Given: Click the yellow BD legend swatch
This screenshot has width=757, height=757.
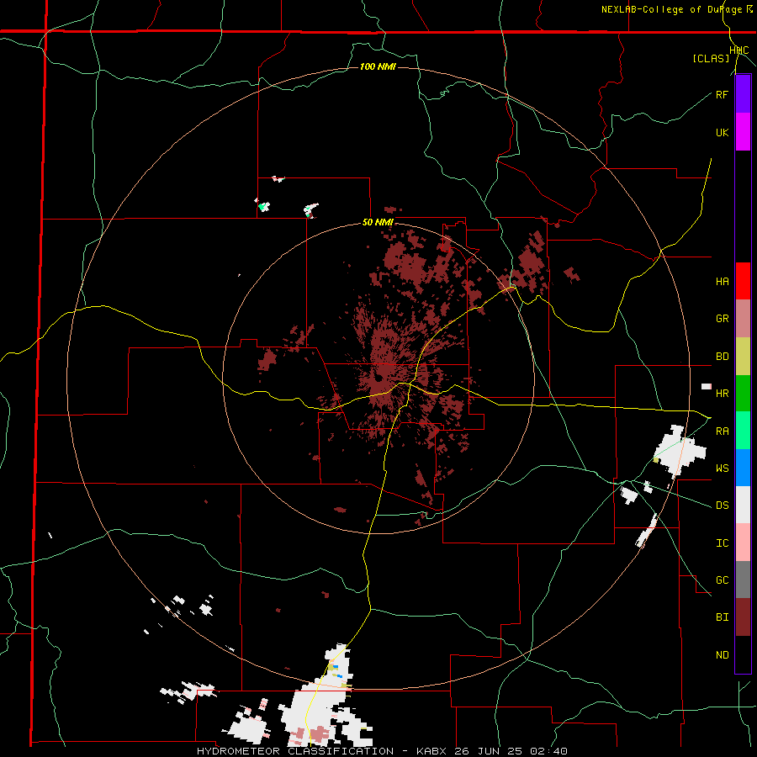Looking at the screenshot, I should pyautogui.click(x=743, y=357).
